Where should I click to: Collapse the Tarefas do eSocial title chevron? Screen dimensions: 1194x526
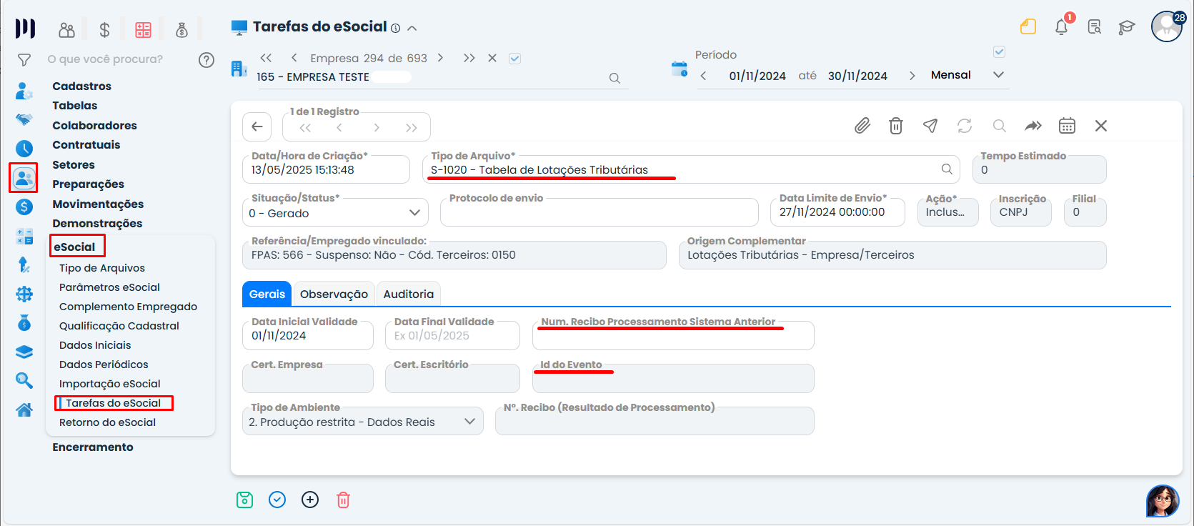coord(412,29)
